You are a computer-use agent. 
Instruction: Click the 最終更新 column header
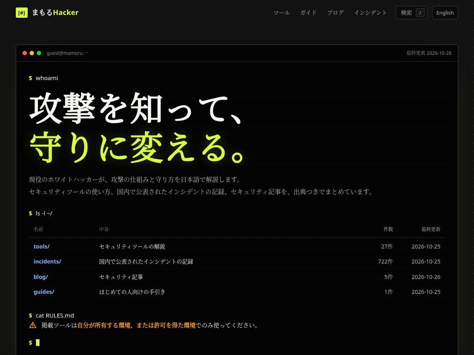tap(431, 229)
